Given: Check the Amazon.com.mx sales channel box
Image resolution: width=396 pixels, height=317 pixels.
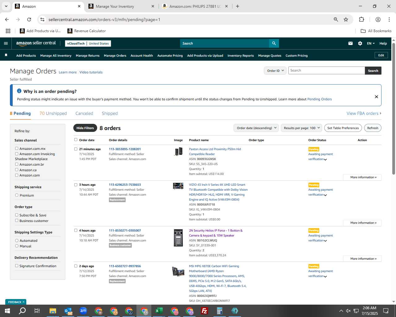Looking at the screenshot, I should (x=17, y=149).
